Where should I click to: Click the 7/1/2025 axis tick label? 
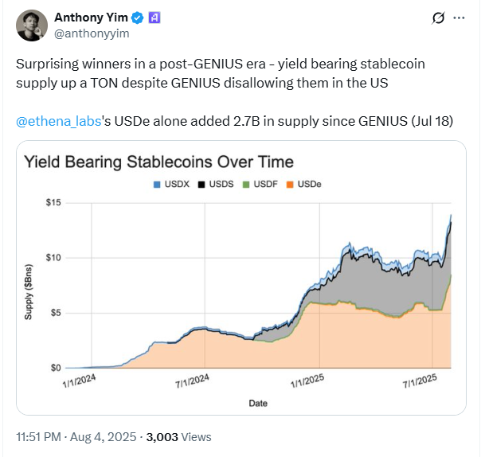coord(420,381)
